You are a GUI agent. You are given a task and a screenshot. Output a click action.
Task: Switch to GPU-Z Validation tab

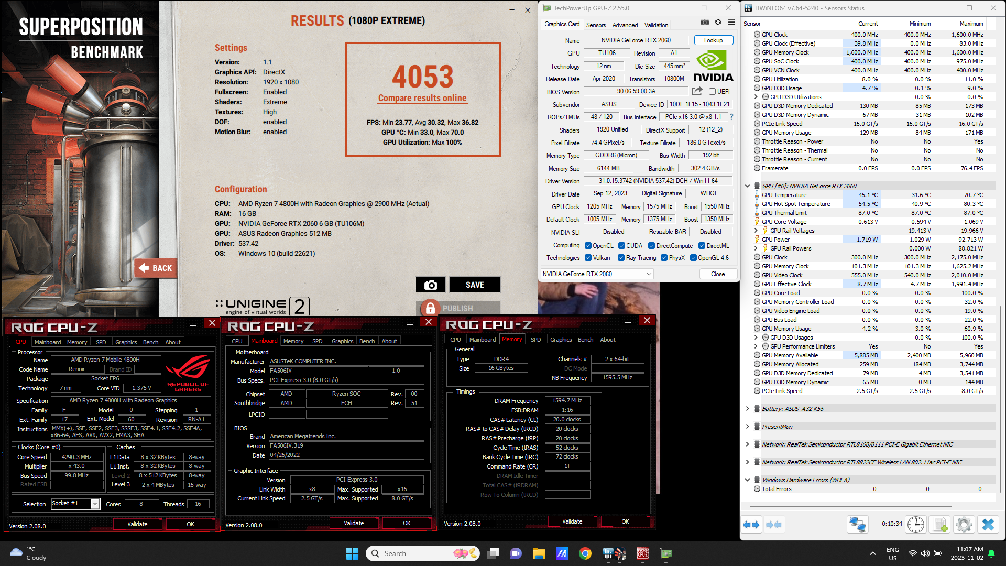click(656, 25)
